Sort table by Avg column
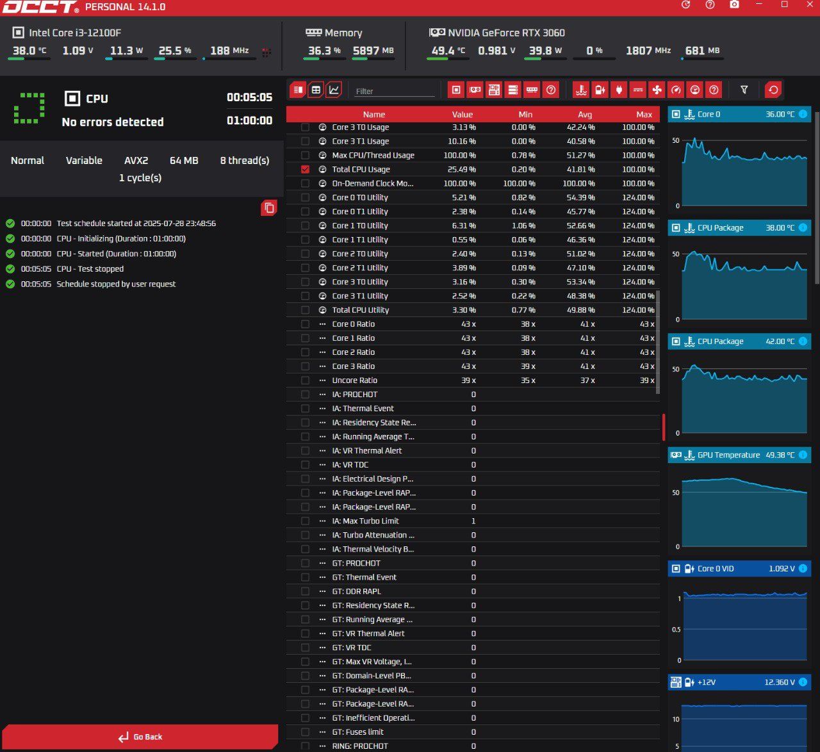The width and height of the screenshot is (820, 752). pos(585,114)
